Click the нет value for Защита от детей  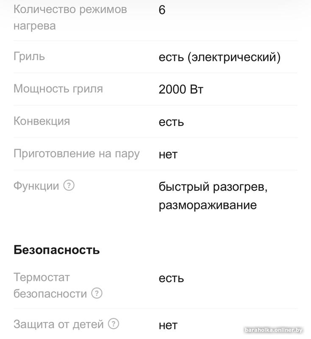(168, 325)
